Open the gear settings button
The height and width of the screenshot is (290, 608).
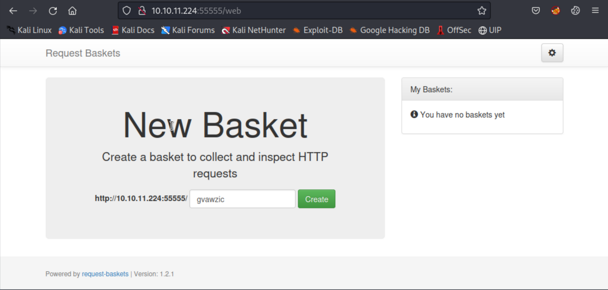point(552,53)
